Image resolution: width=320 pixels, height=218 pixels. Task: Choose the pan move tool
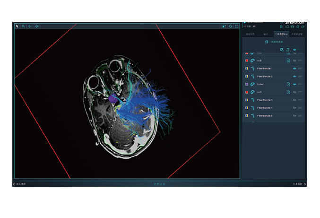[x=30, y=26]
